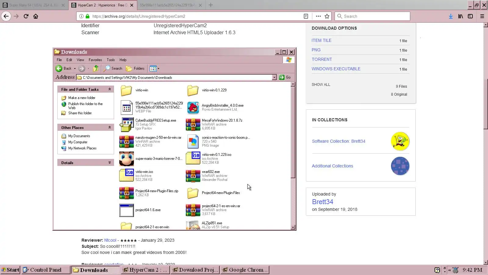Show browser downloads arrow

450,16
